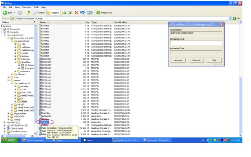Click the Serial Number field in keygen
Viewport: 251px width, 157px height.
(196, 33)
